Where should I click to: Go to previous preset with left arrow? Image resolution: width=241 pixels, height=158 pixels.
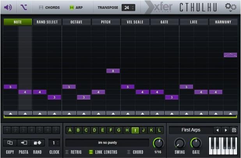(217, 130)
